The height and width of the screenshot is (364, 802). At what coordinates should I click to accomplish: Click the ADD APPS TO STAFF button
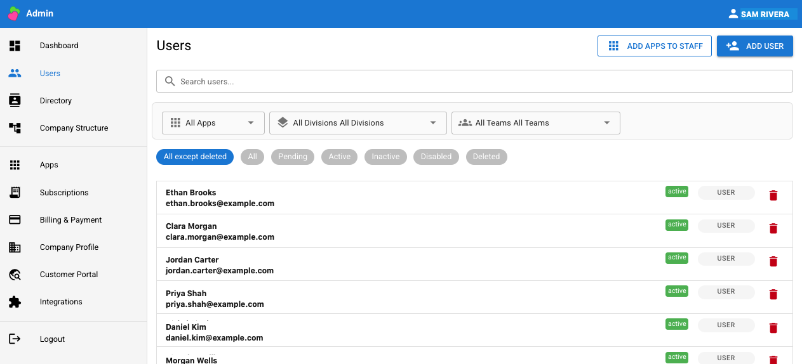click(x=655, y=46)
